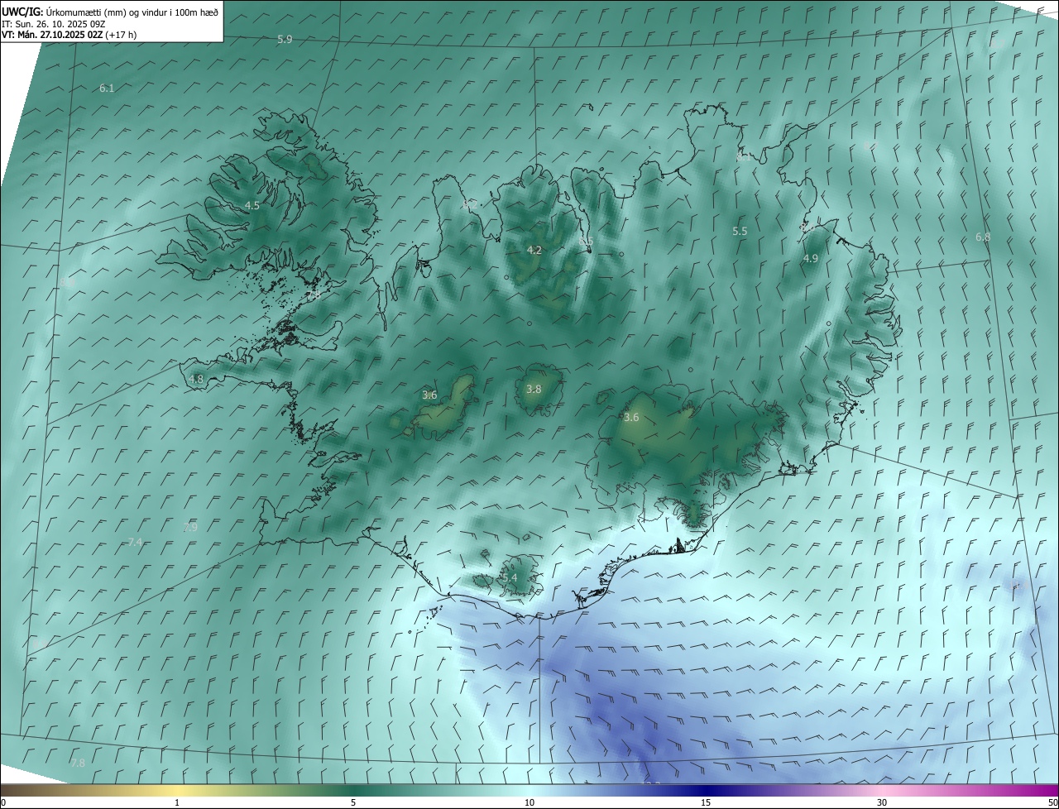Click the 10 tick on the color scale

pos(529,802)
